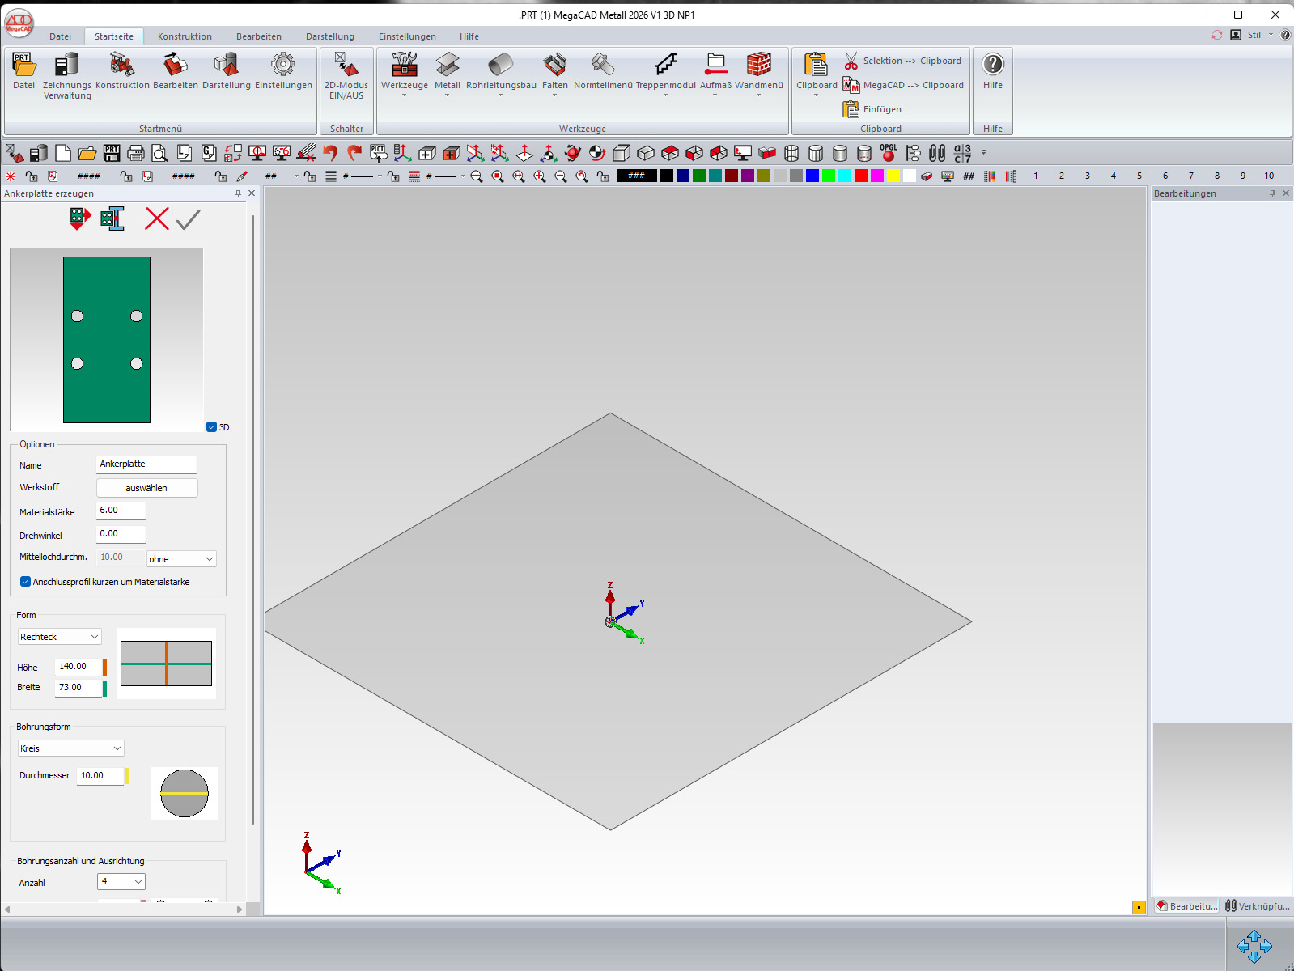Expand the Bohrungsform dropdown showing Kreis
The image size is (1294, 971).
[70, 748]
